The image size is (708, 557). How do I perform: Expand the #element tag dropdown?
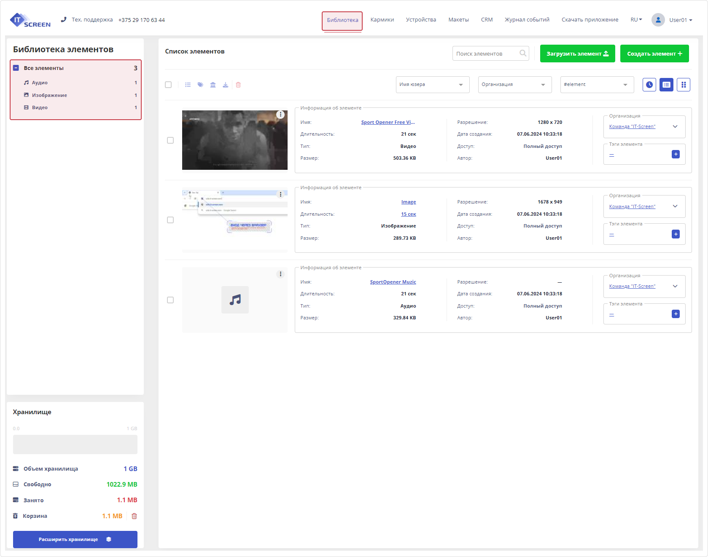(x=596, y=85)
